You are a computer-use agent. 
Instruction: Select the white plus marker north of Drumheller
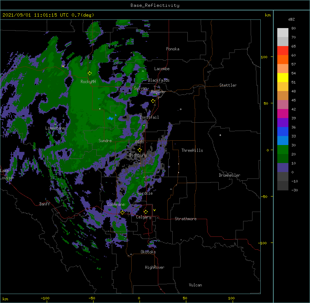click(220, 135)
